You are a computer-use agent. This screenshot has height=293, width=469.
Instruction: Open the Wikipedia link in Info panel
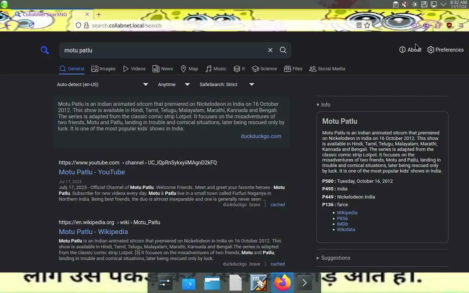347,213
